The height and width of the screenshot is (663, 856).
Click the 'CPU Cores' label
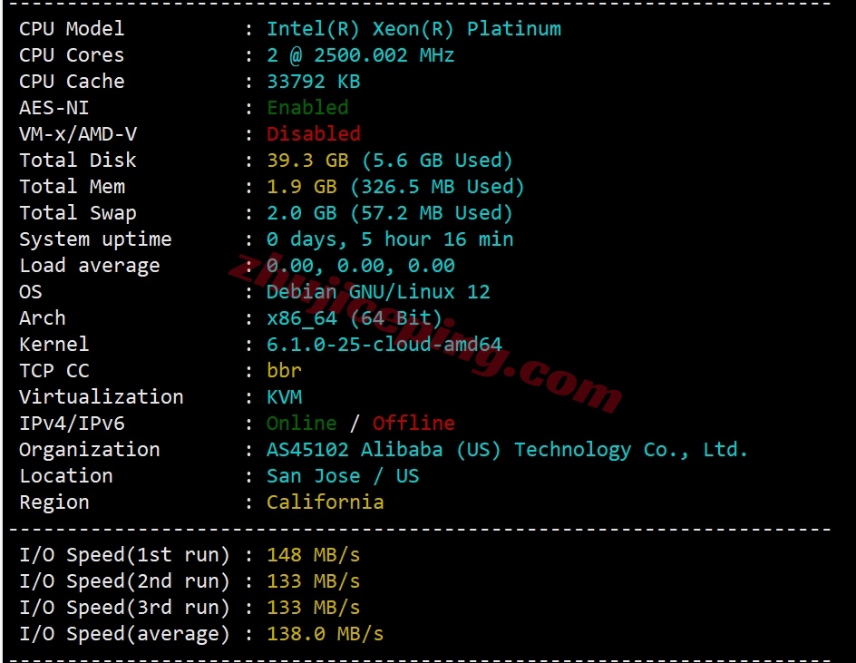72,54
